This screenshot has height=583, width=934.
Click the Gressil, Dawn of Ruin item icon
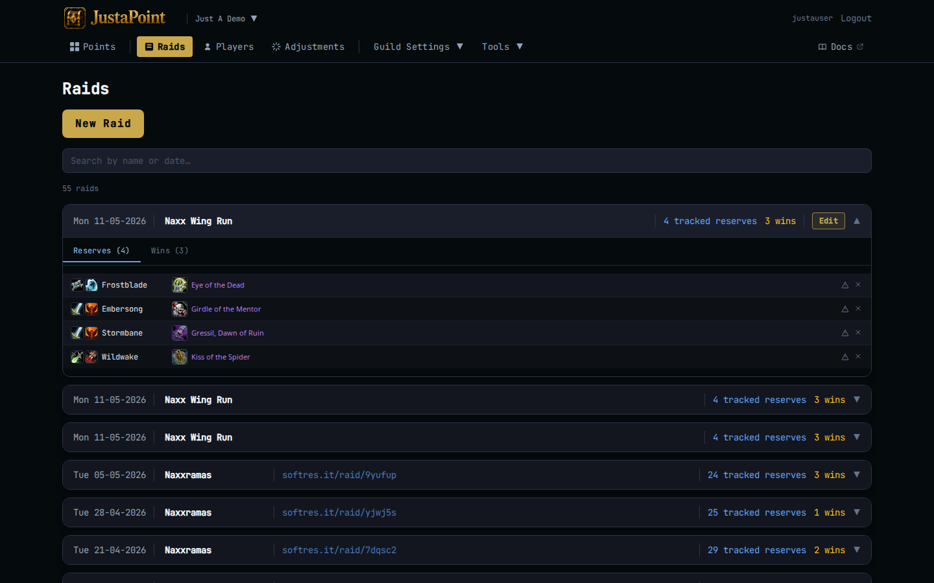pyautogui.click(x=180, y=333)
